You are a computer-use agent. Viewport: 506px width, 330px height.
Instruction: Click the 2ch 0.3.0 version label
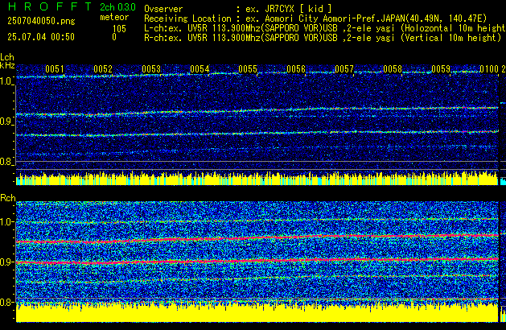click(117, 6)
